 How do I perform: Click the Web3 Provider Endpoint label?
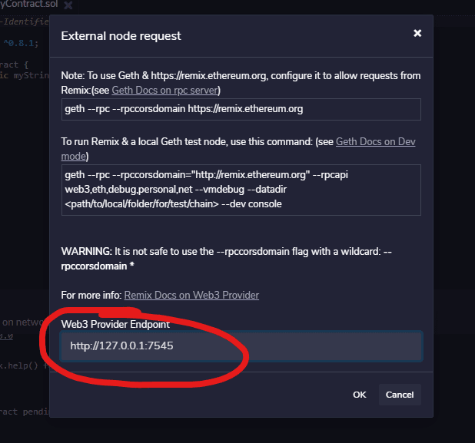pos(115,325)
